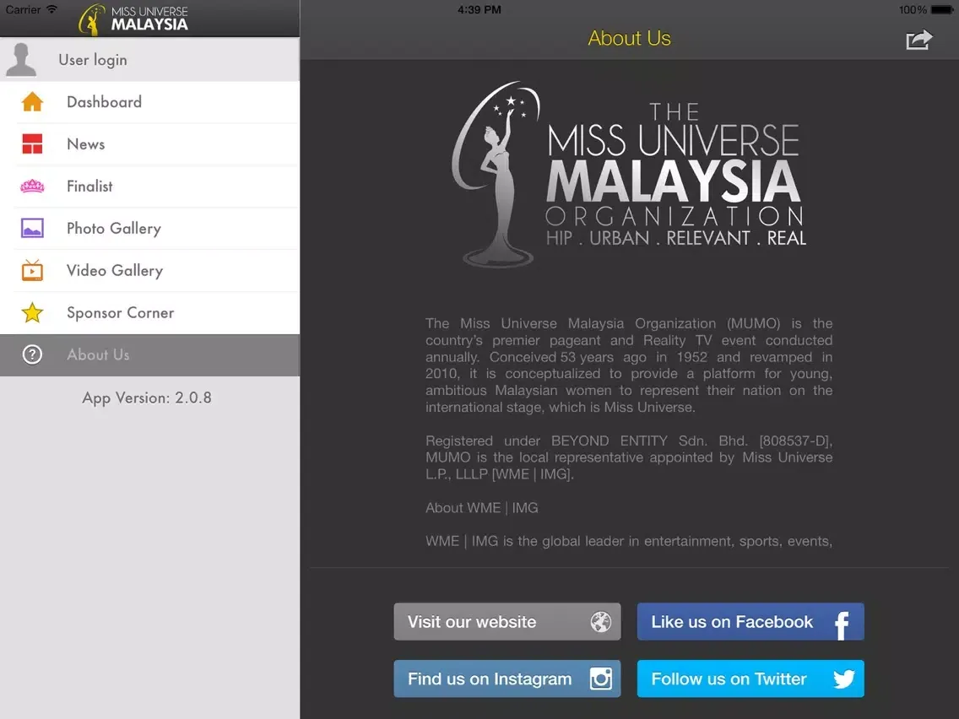Click the Instagram camera icon
Image resolution: width=959 pixels, height=719 pixels.
click(600, 678)
